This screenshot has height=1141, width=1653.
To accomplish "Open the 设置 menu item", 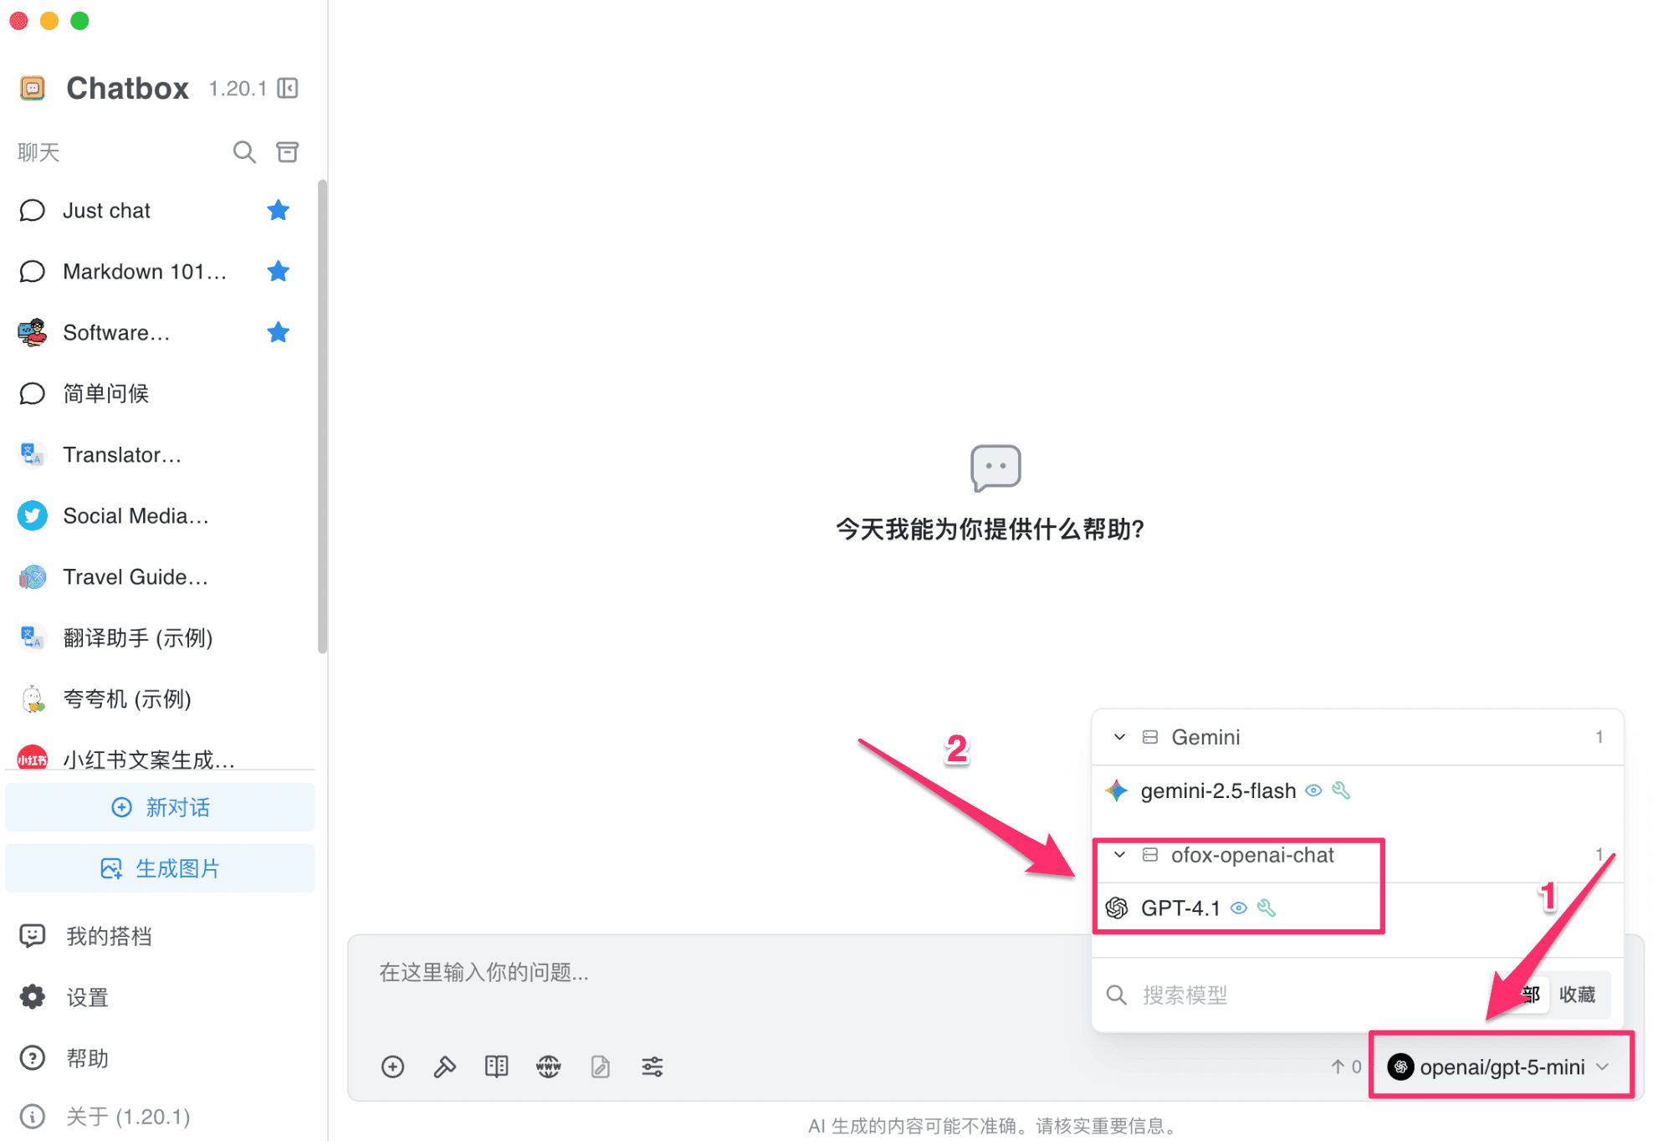I will (86, 996).
